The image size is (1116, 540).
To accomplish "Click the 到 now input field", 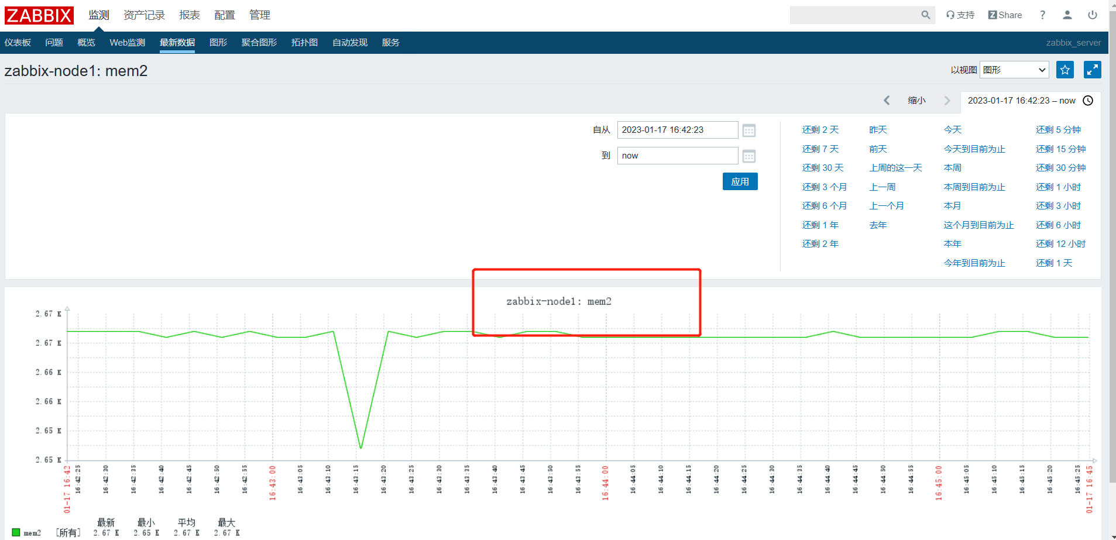I will click(678, 156).
